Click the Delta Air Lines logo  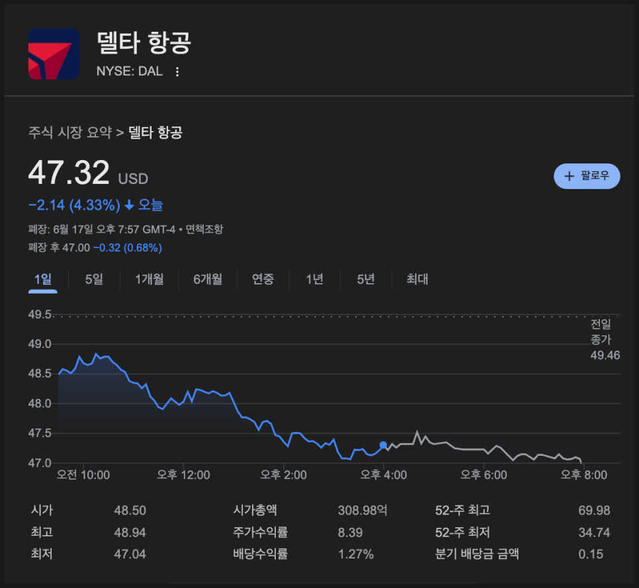pos(54,54)
